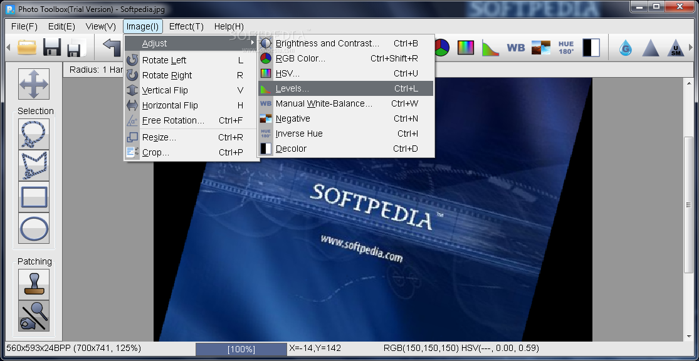
Task: Click the Save floppy disk toolbar icon
Action: pos(51,48)
